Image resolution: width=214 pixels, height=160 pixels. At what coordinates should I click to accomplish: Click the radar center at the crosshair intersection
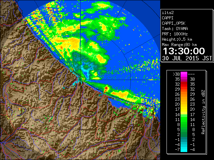point(81,80)
